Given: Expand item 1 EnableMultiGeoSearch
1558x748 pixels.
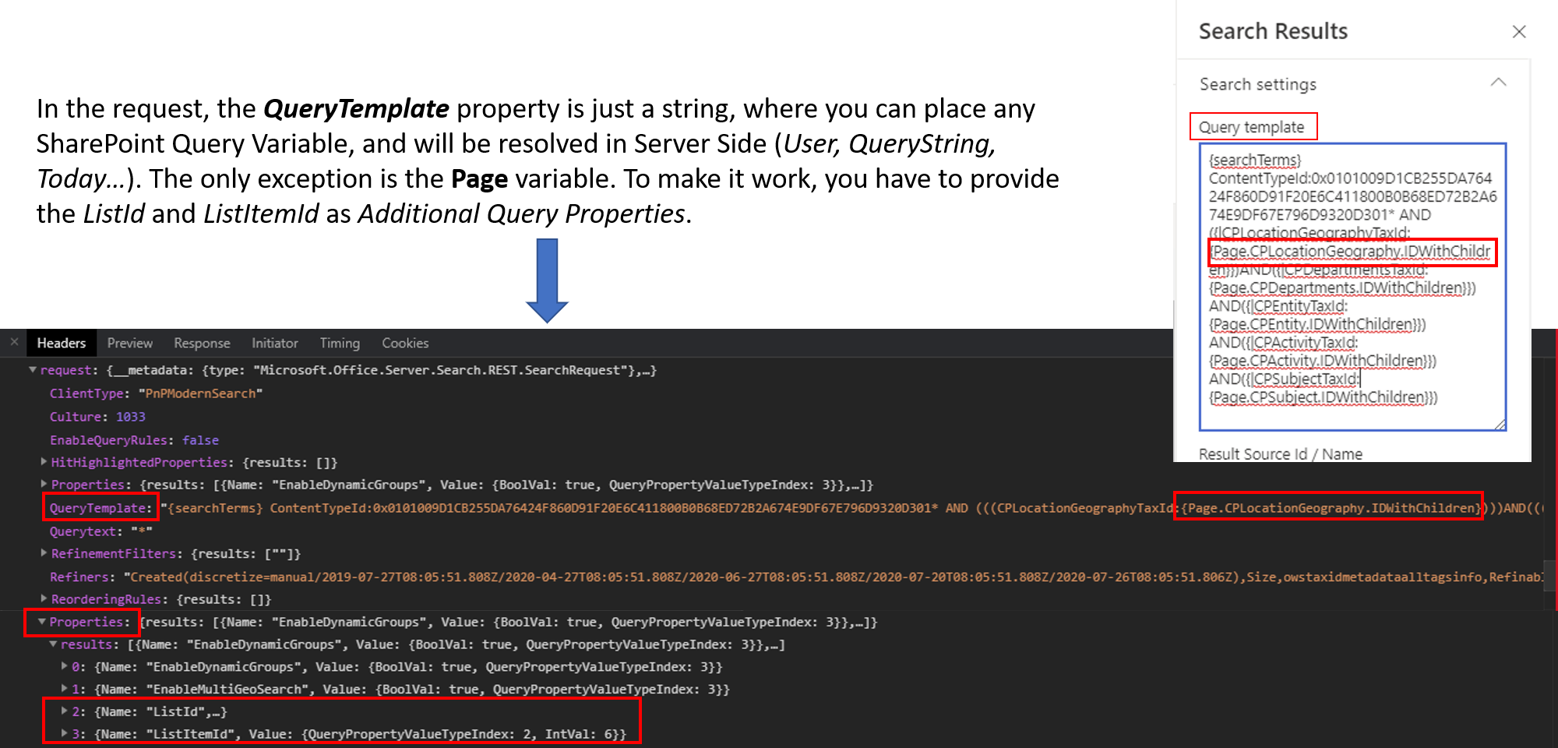Looking at the screenshot, I should tap(65, 689).
